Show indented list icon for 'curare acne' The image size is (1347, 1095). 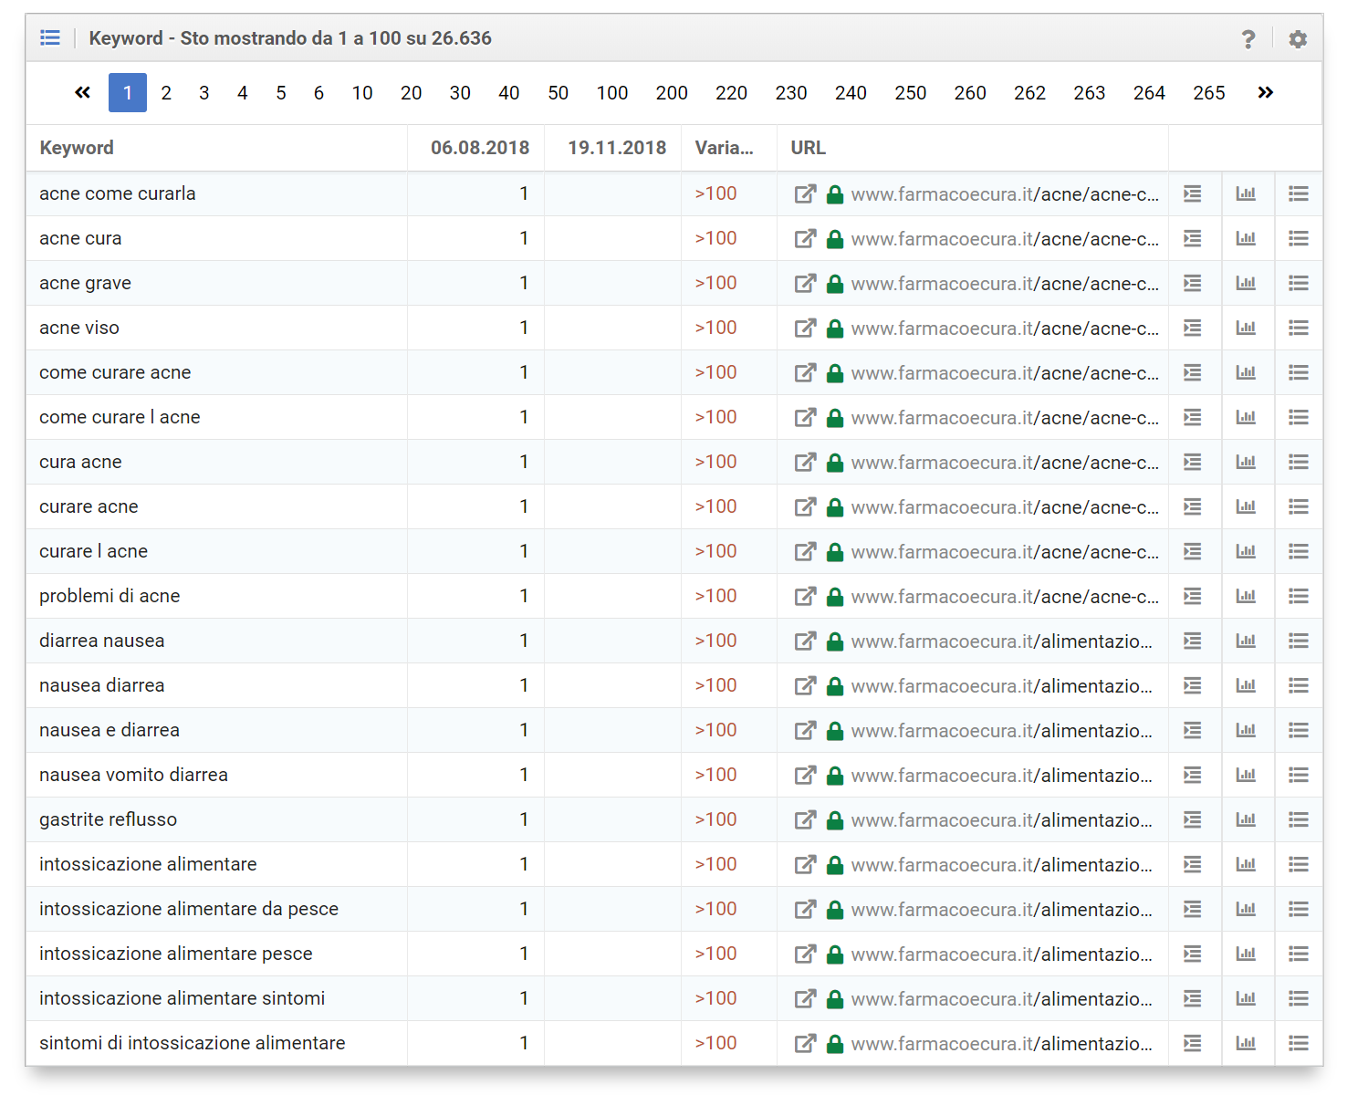[x=1192, y=506]
